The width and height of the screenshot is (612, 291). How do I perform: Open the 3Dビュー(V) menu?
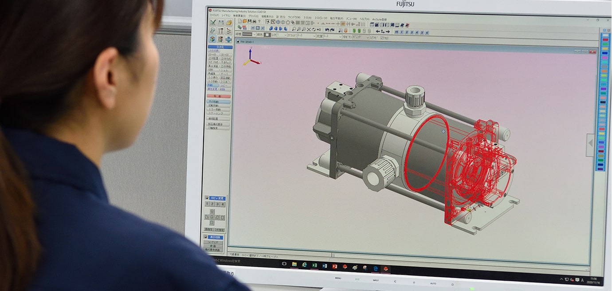click(x=322, y=18)
